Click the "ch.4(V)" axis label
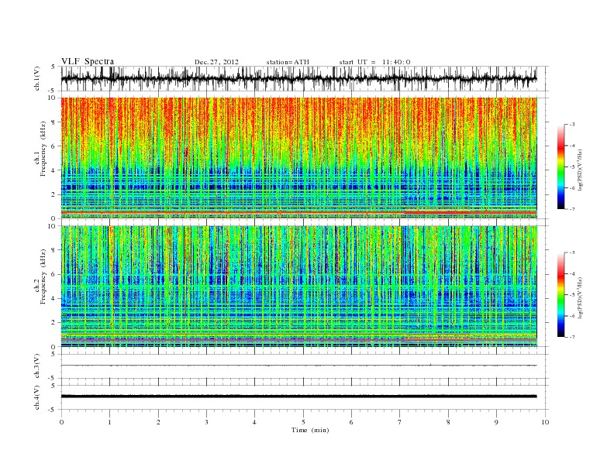 point(37,398)
